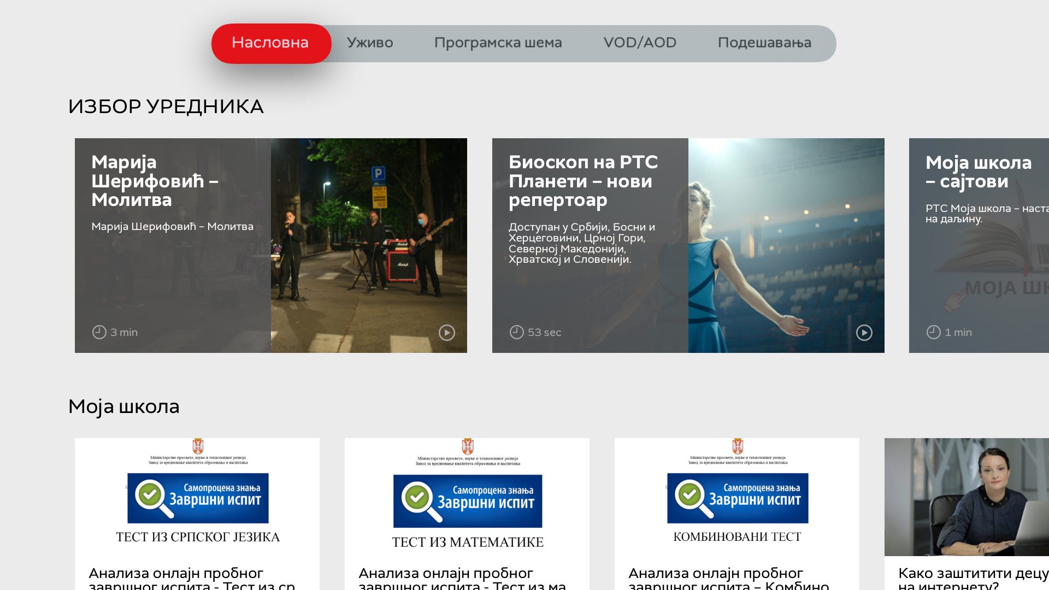1049x590 pixels.
Task: Select the street concert photo thumbnail
Action: (x=369, y=245)
